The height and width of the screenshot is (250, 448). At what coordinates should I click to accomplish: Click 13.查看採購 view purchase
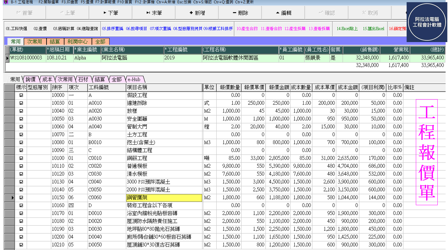point(319,29)
